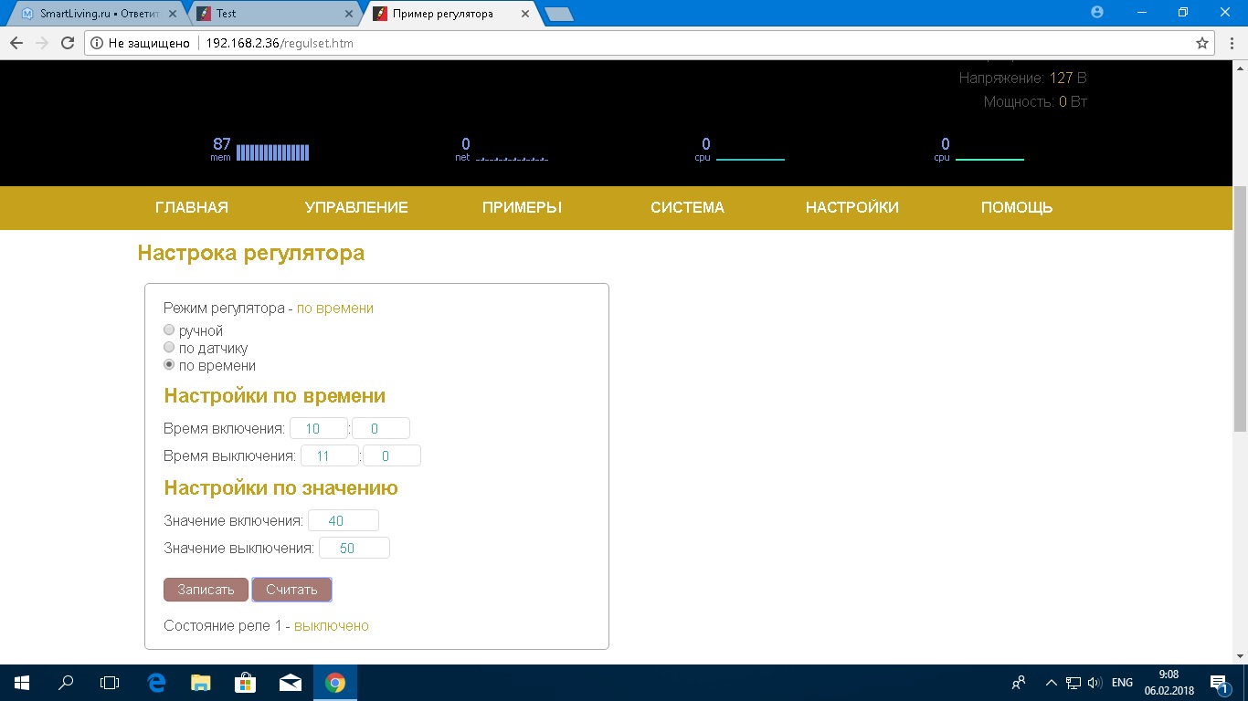Click the Значение выключения field
The height and width of the screenshot is (701, 1248).
(x=354, y=549)
